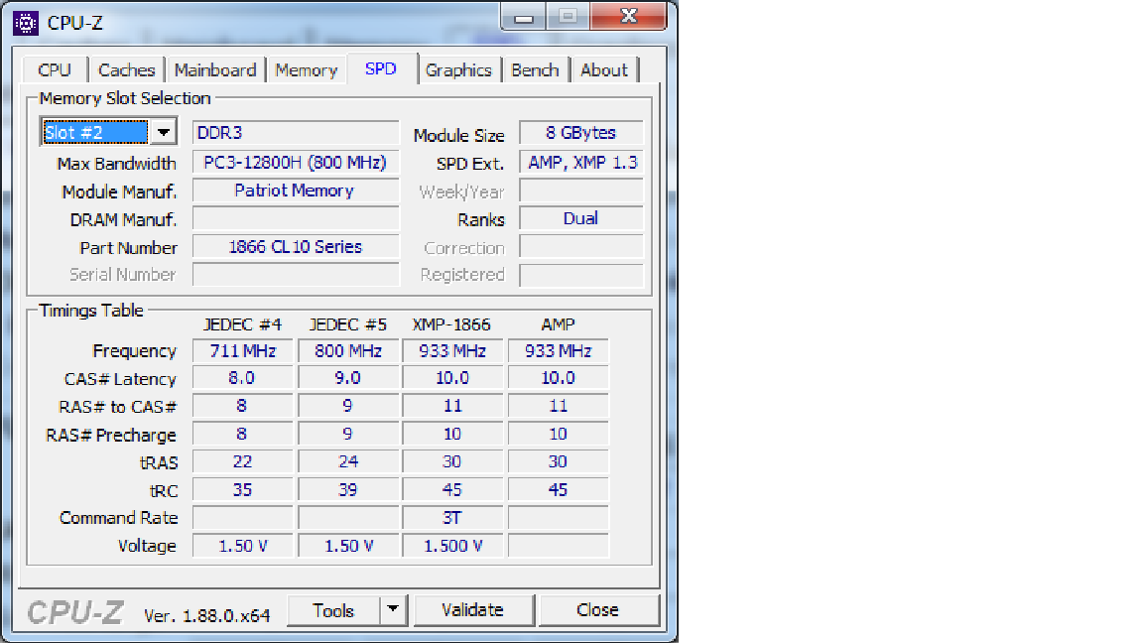This screenshot has height=643, width=1143.
Task: Click the '8.0' CAS# Latency cell
Action: (x=243, y=378)
